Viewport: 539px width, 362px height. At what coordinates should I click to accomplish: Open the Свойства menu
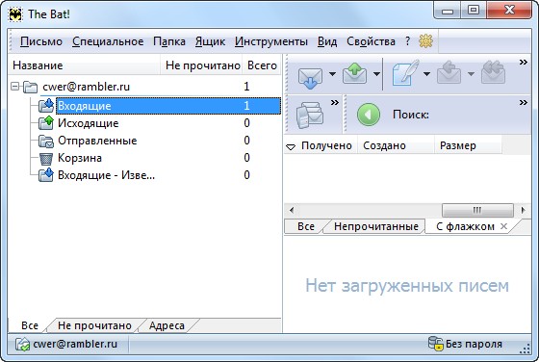(x=371, y=41)
